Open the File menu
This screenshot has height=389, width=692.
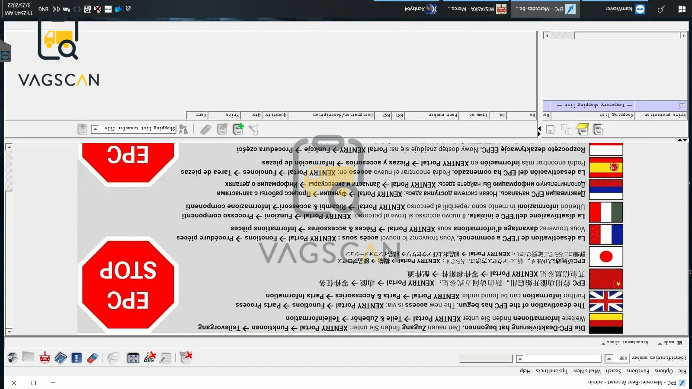pyautogui.click(x=682, y=371)
